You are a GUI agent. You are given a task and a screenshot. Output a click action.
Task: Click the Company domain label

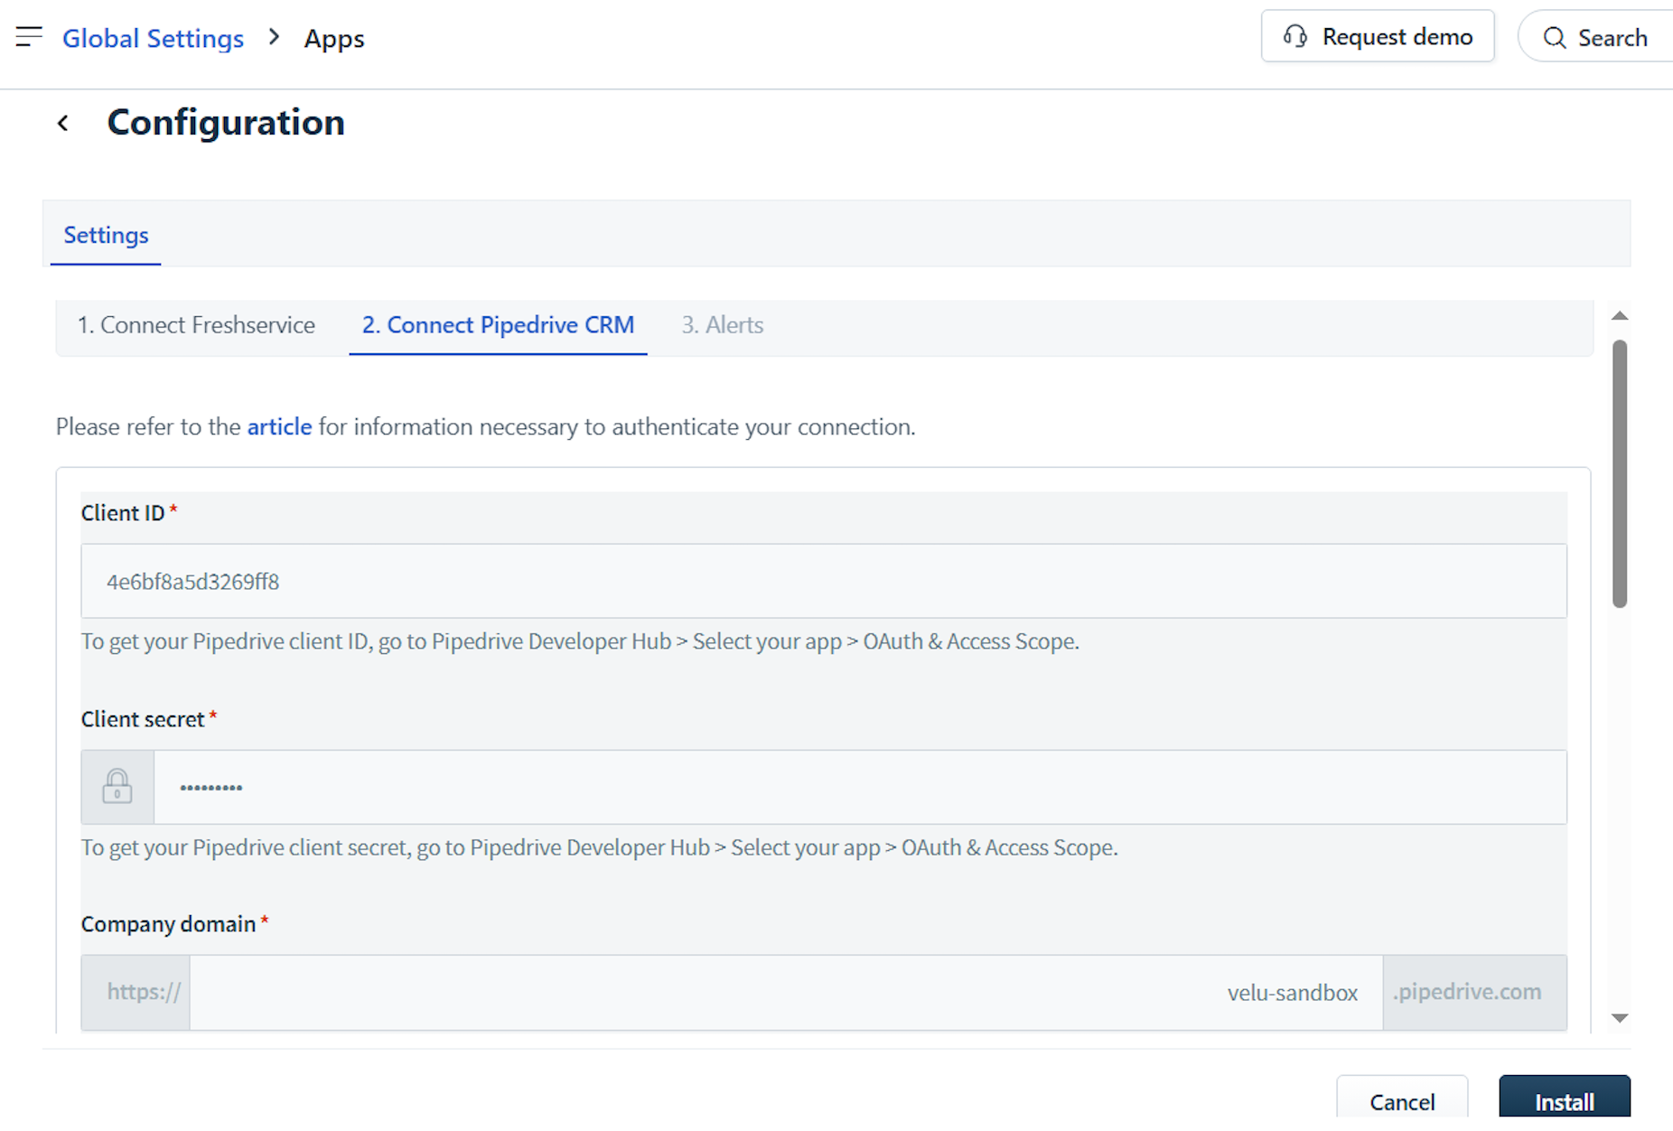coord(168,924)
